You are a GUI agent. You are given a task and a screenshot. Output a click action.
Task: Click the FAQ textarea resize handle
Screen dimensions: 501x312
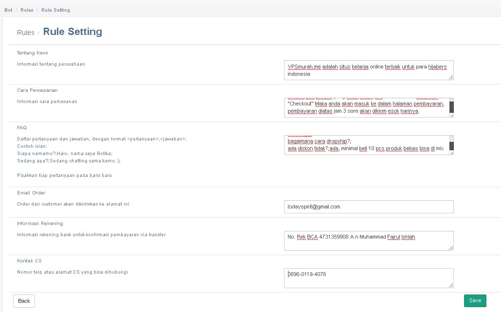[x=451, y=153]
